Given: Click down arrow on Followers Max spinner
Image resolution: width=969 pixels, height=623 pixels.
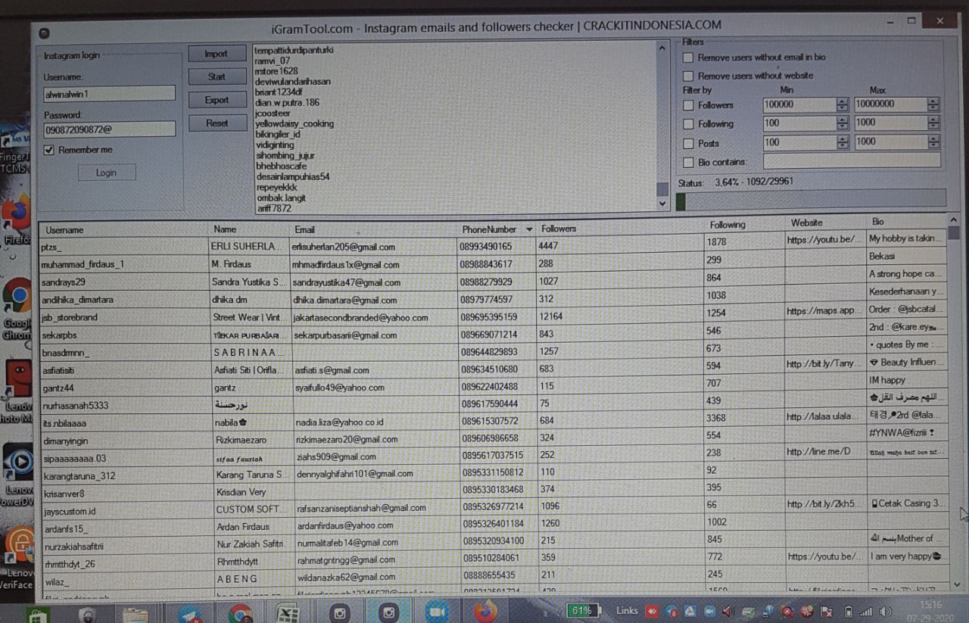Looking at the screenshot, I should (x=933, y=107).
